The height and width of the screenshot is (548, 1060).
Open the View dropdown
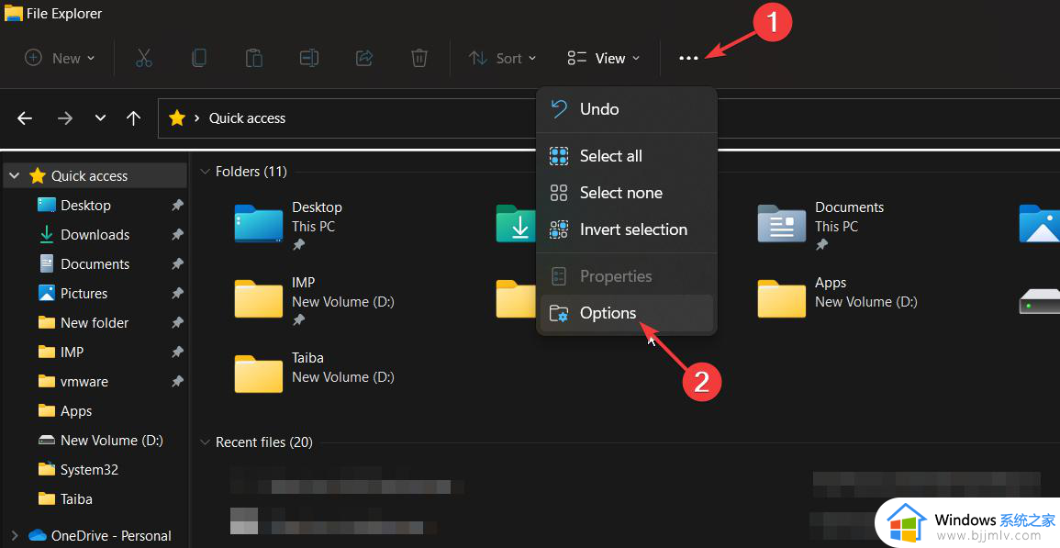(x=604, y=58)
